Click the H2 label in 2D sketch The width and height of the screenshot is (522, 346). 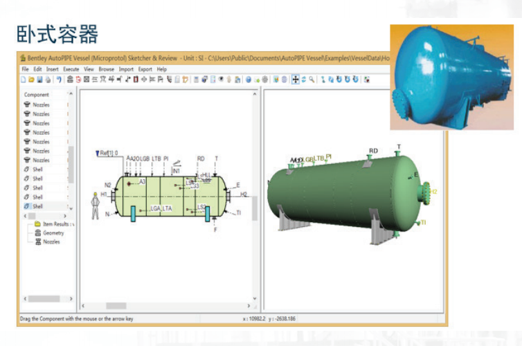(x=244, y=194)
